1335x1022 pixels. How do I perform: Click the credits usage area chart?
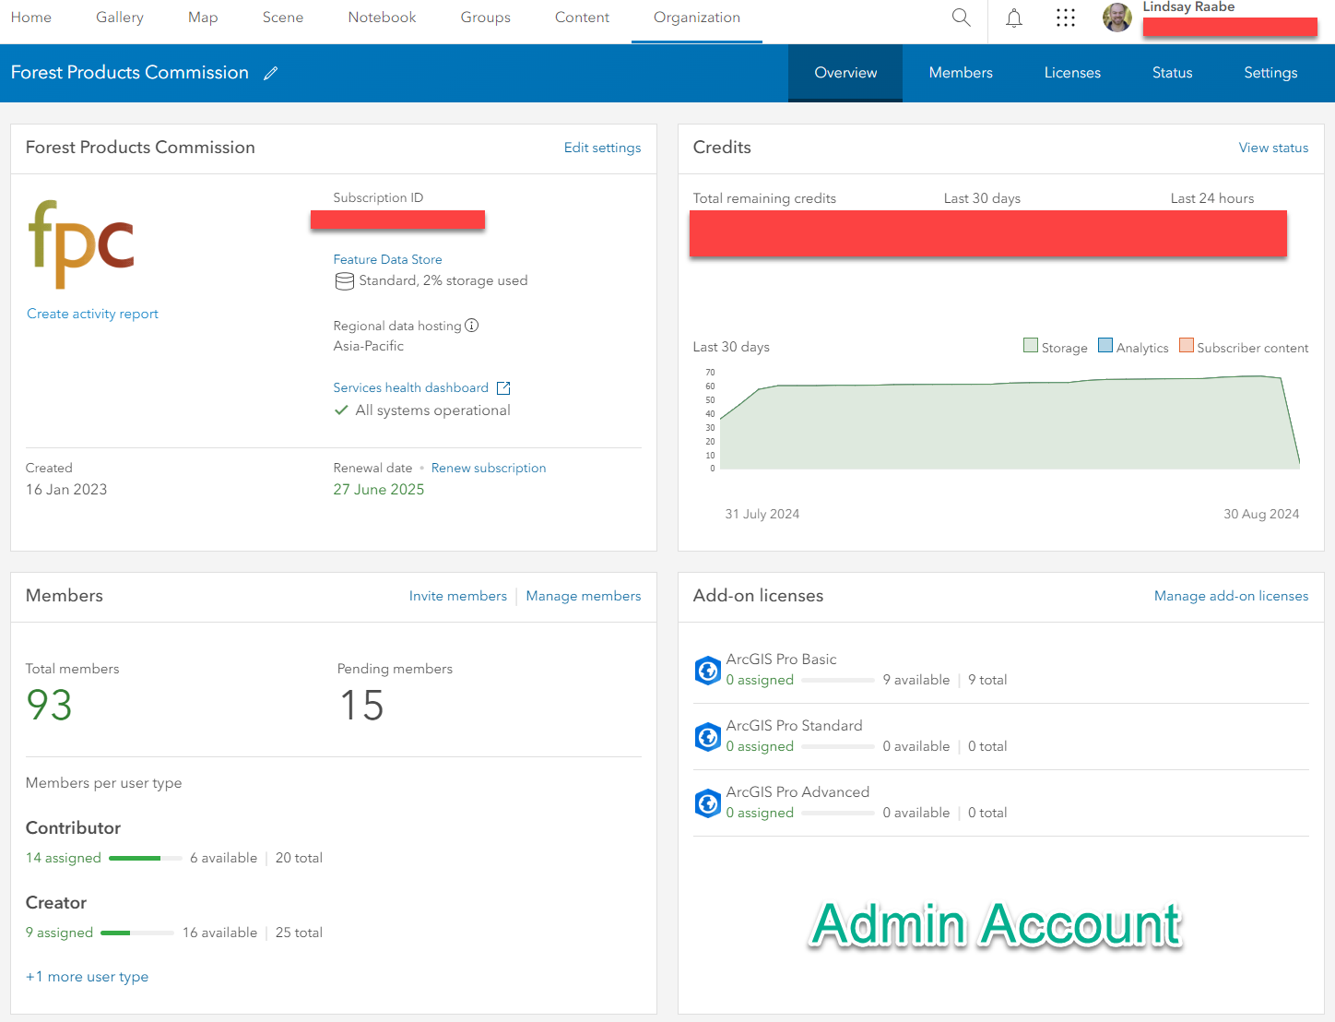click(x=1010, y=422)
